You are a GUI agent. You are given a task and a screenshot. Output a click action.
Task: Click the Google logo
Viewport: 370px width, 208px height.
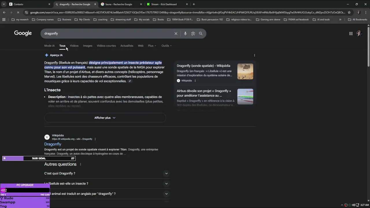pyautogui.click(x=23, y=33)
